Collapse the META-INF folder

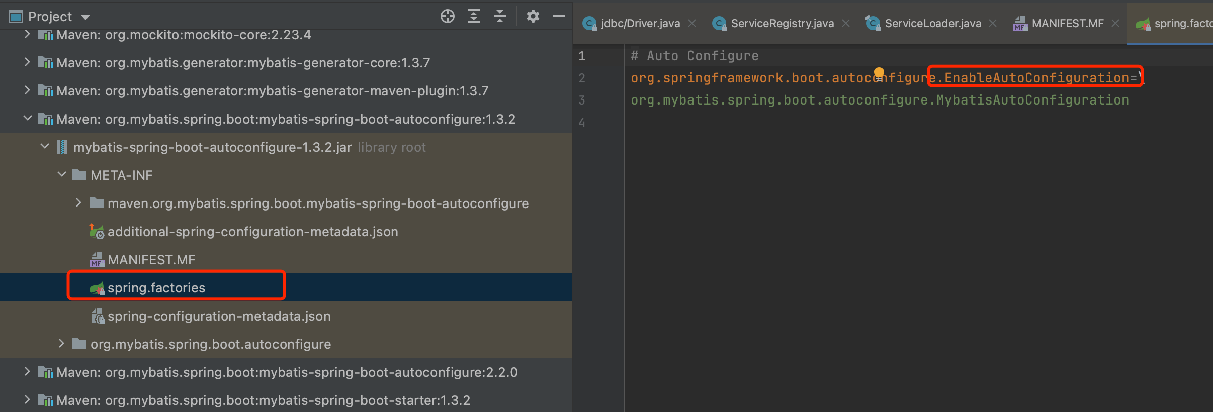[x=61, y=175]
